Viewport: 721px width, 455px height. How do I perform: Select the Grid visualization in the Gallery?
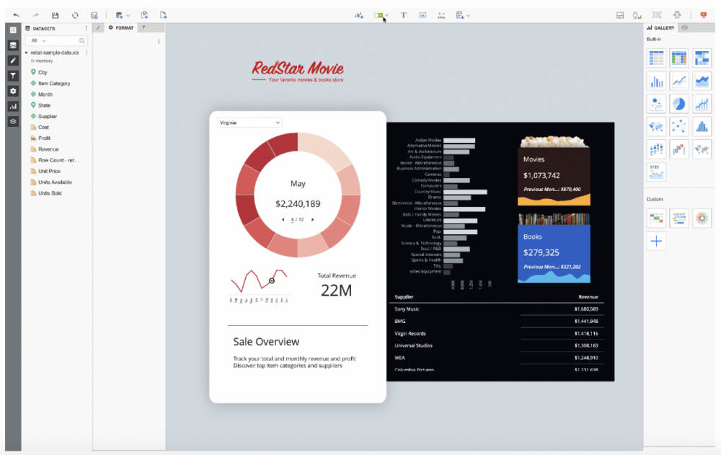[656, 58]
